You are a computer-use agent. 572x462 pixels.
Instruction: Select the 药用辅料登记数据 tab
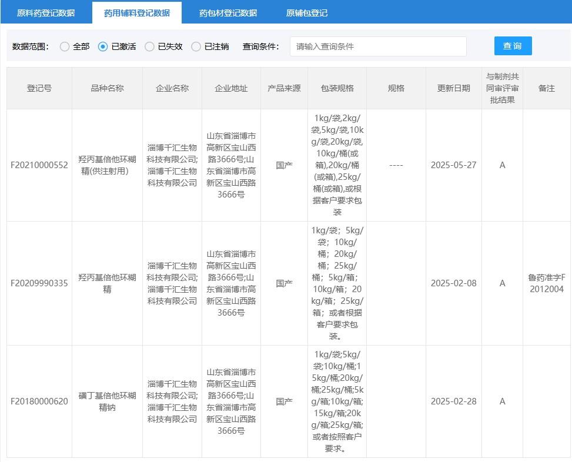(x=137, y=13)
